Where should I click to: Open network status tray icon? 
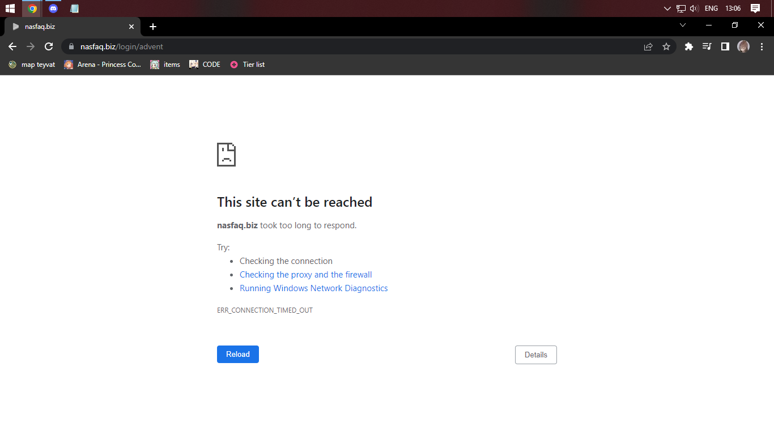coord(681,8)
